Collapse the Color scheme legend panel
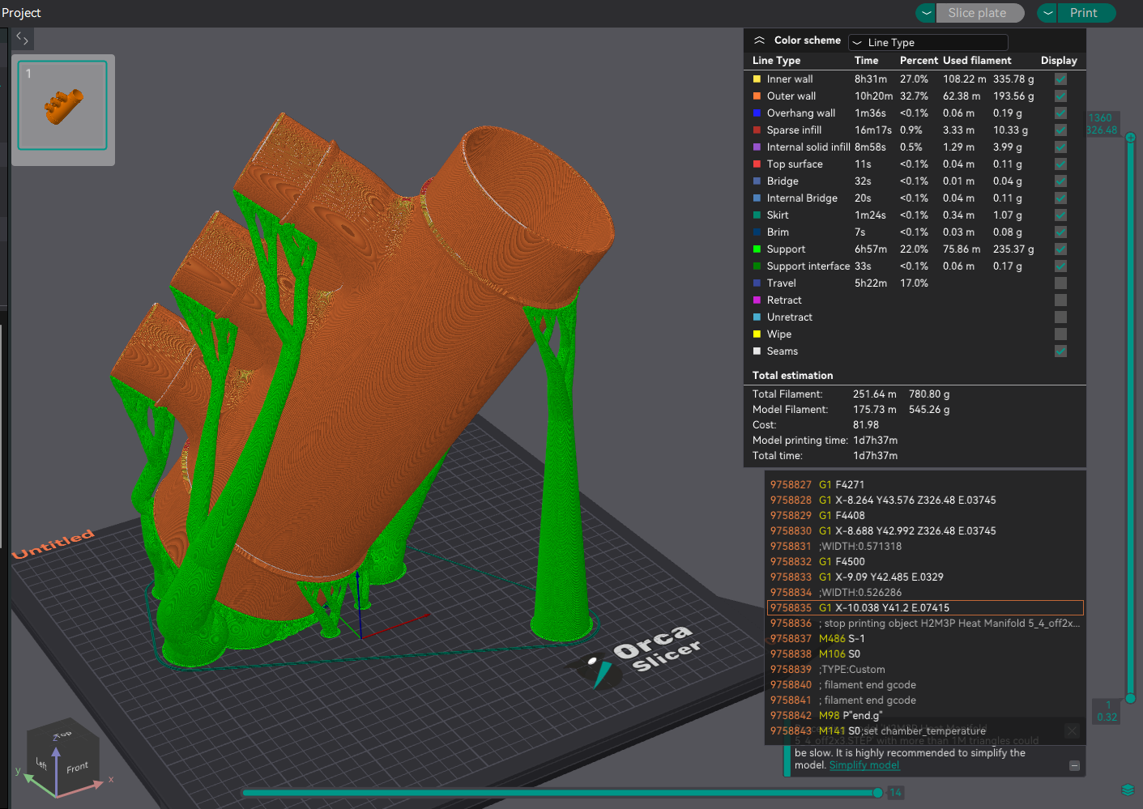Screen dimensions: 1143x809 [759, 40]
